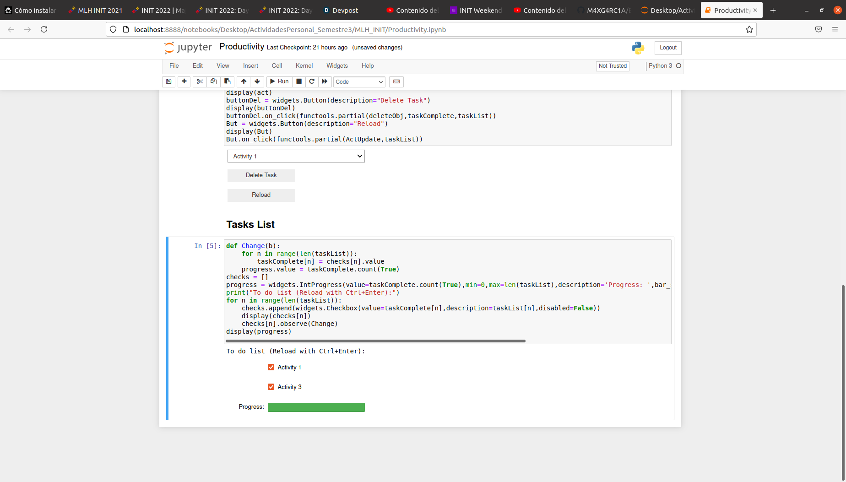Click the code cell horizontal scrollbar
This screenshot has width=846, height=482.
[375, 341]
